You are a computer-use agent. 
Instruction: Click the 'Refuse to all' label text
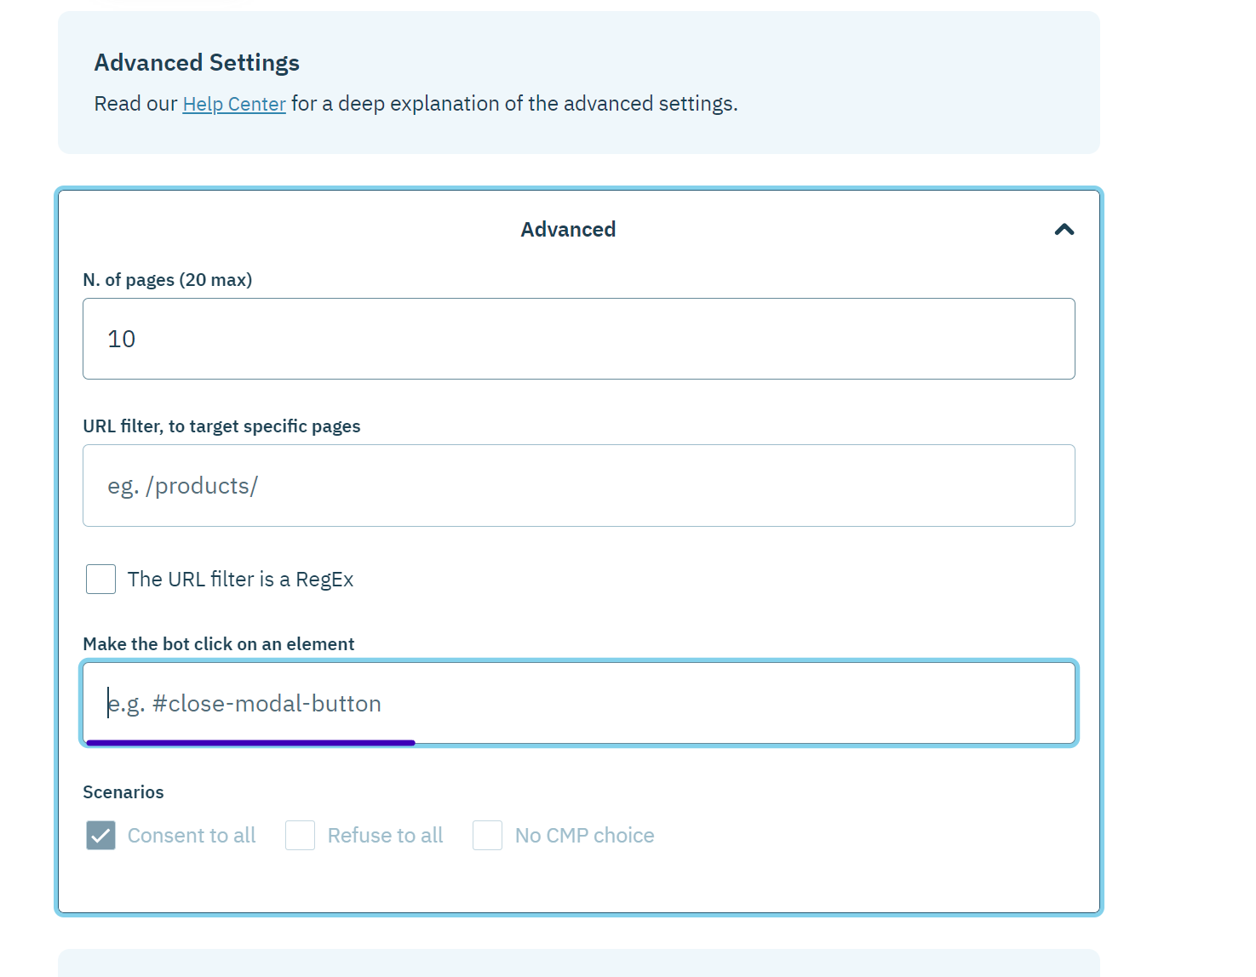coord(385,835)
